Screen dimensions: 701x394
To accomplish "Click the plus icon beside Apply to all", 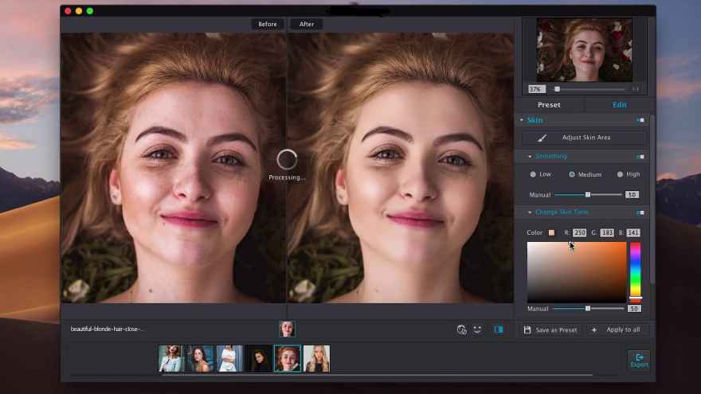I will [593, 330].
